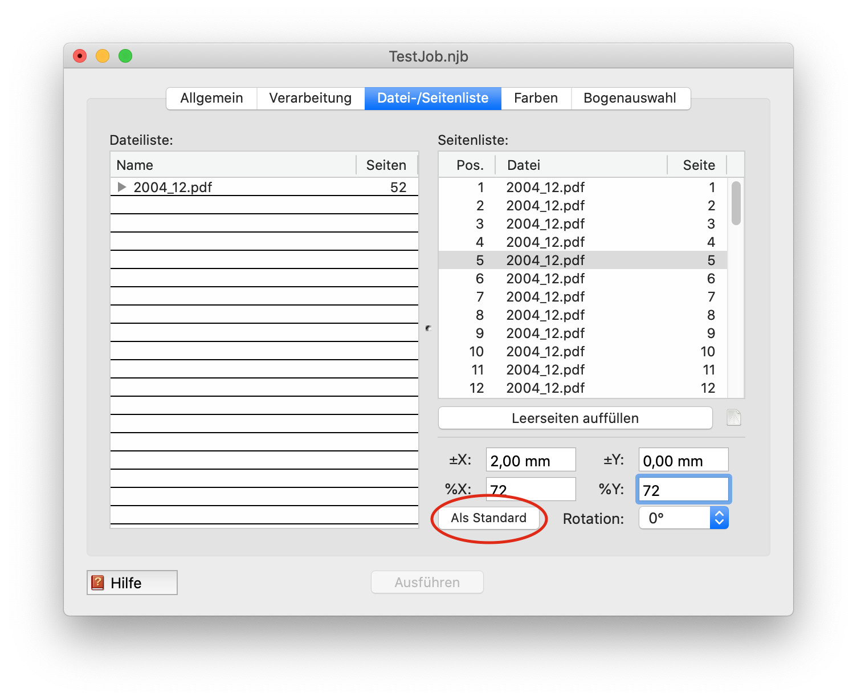Sort by the Seiten column header in Dateiliste
Screen dimensions: 857x700
tap(386, 165)
